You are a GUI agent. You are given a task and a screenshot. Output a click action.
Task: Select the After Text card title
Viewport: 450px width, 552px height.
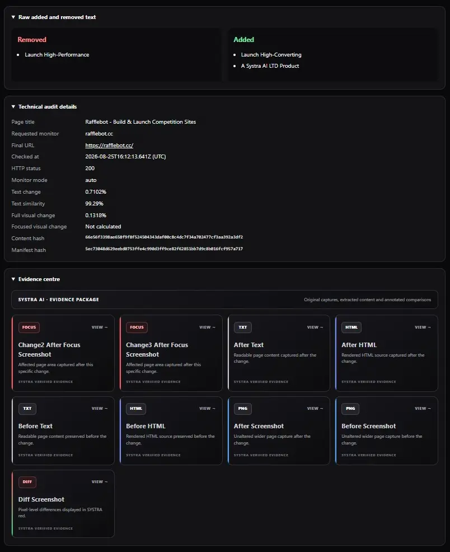coord(249,345)
